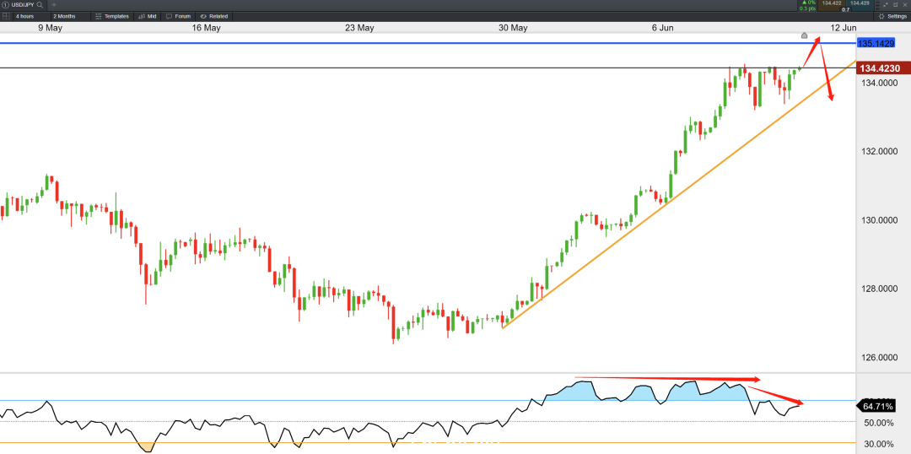
Task: Click the buy price 134.429 box
Action: (x=860, y=5)
